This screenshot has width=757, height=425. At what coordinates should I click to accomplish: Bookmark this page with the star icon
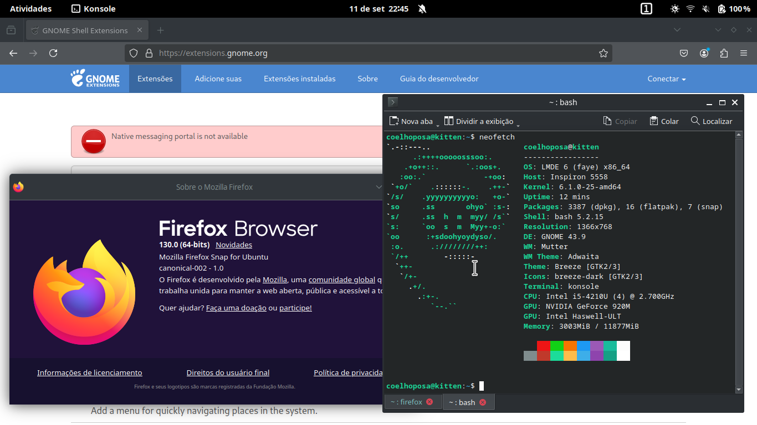click(603, 53)
